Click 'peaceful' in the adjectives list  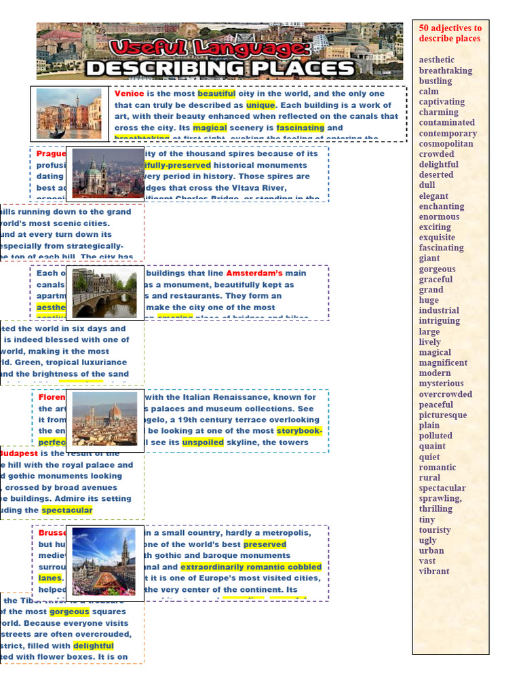pos(436,405)
